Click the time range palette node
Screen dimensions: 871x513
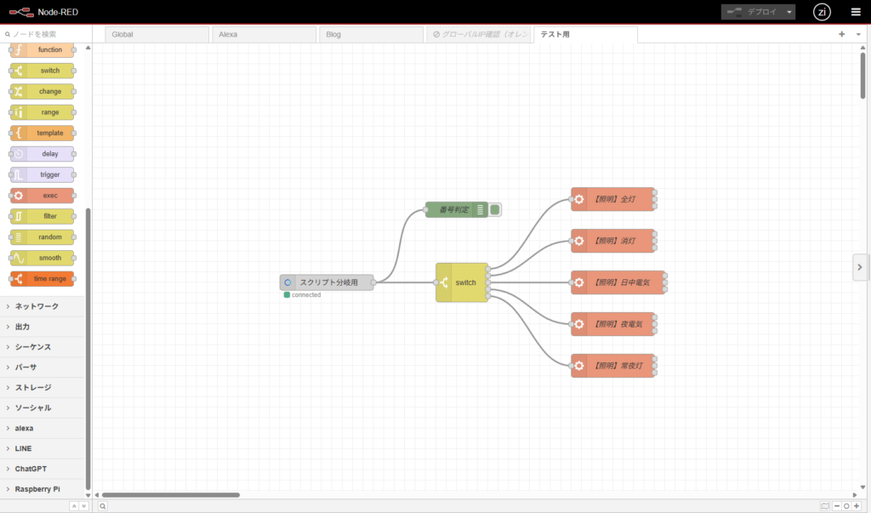coord(43,279)
